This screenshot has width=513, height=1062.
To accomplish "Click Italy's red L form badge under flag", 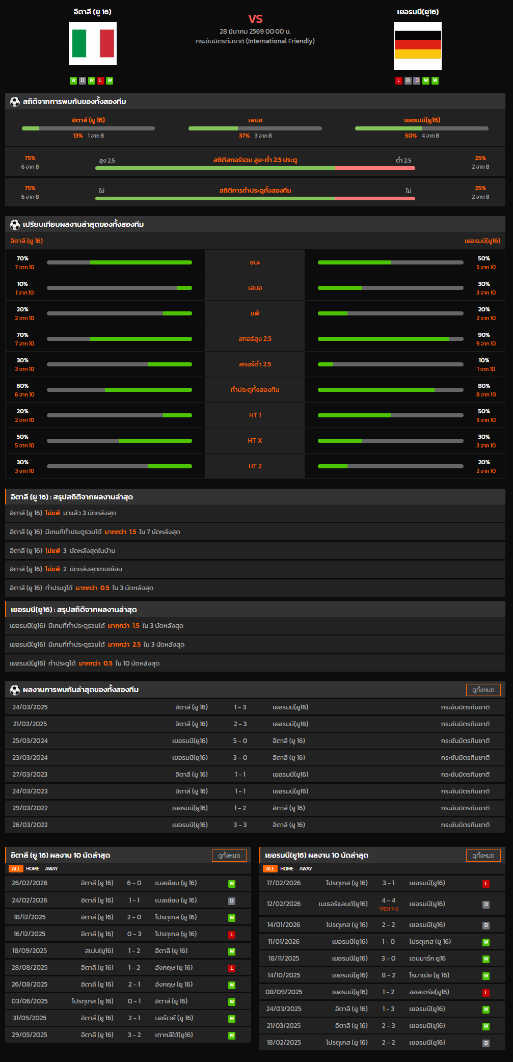I will [x=101, y=81].
